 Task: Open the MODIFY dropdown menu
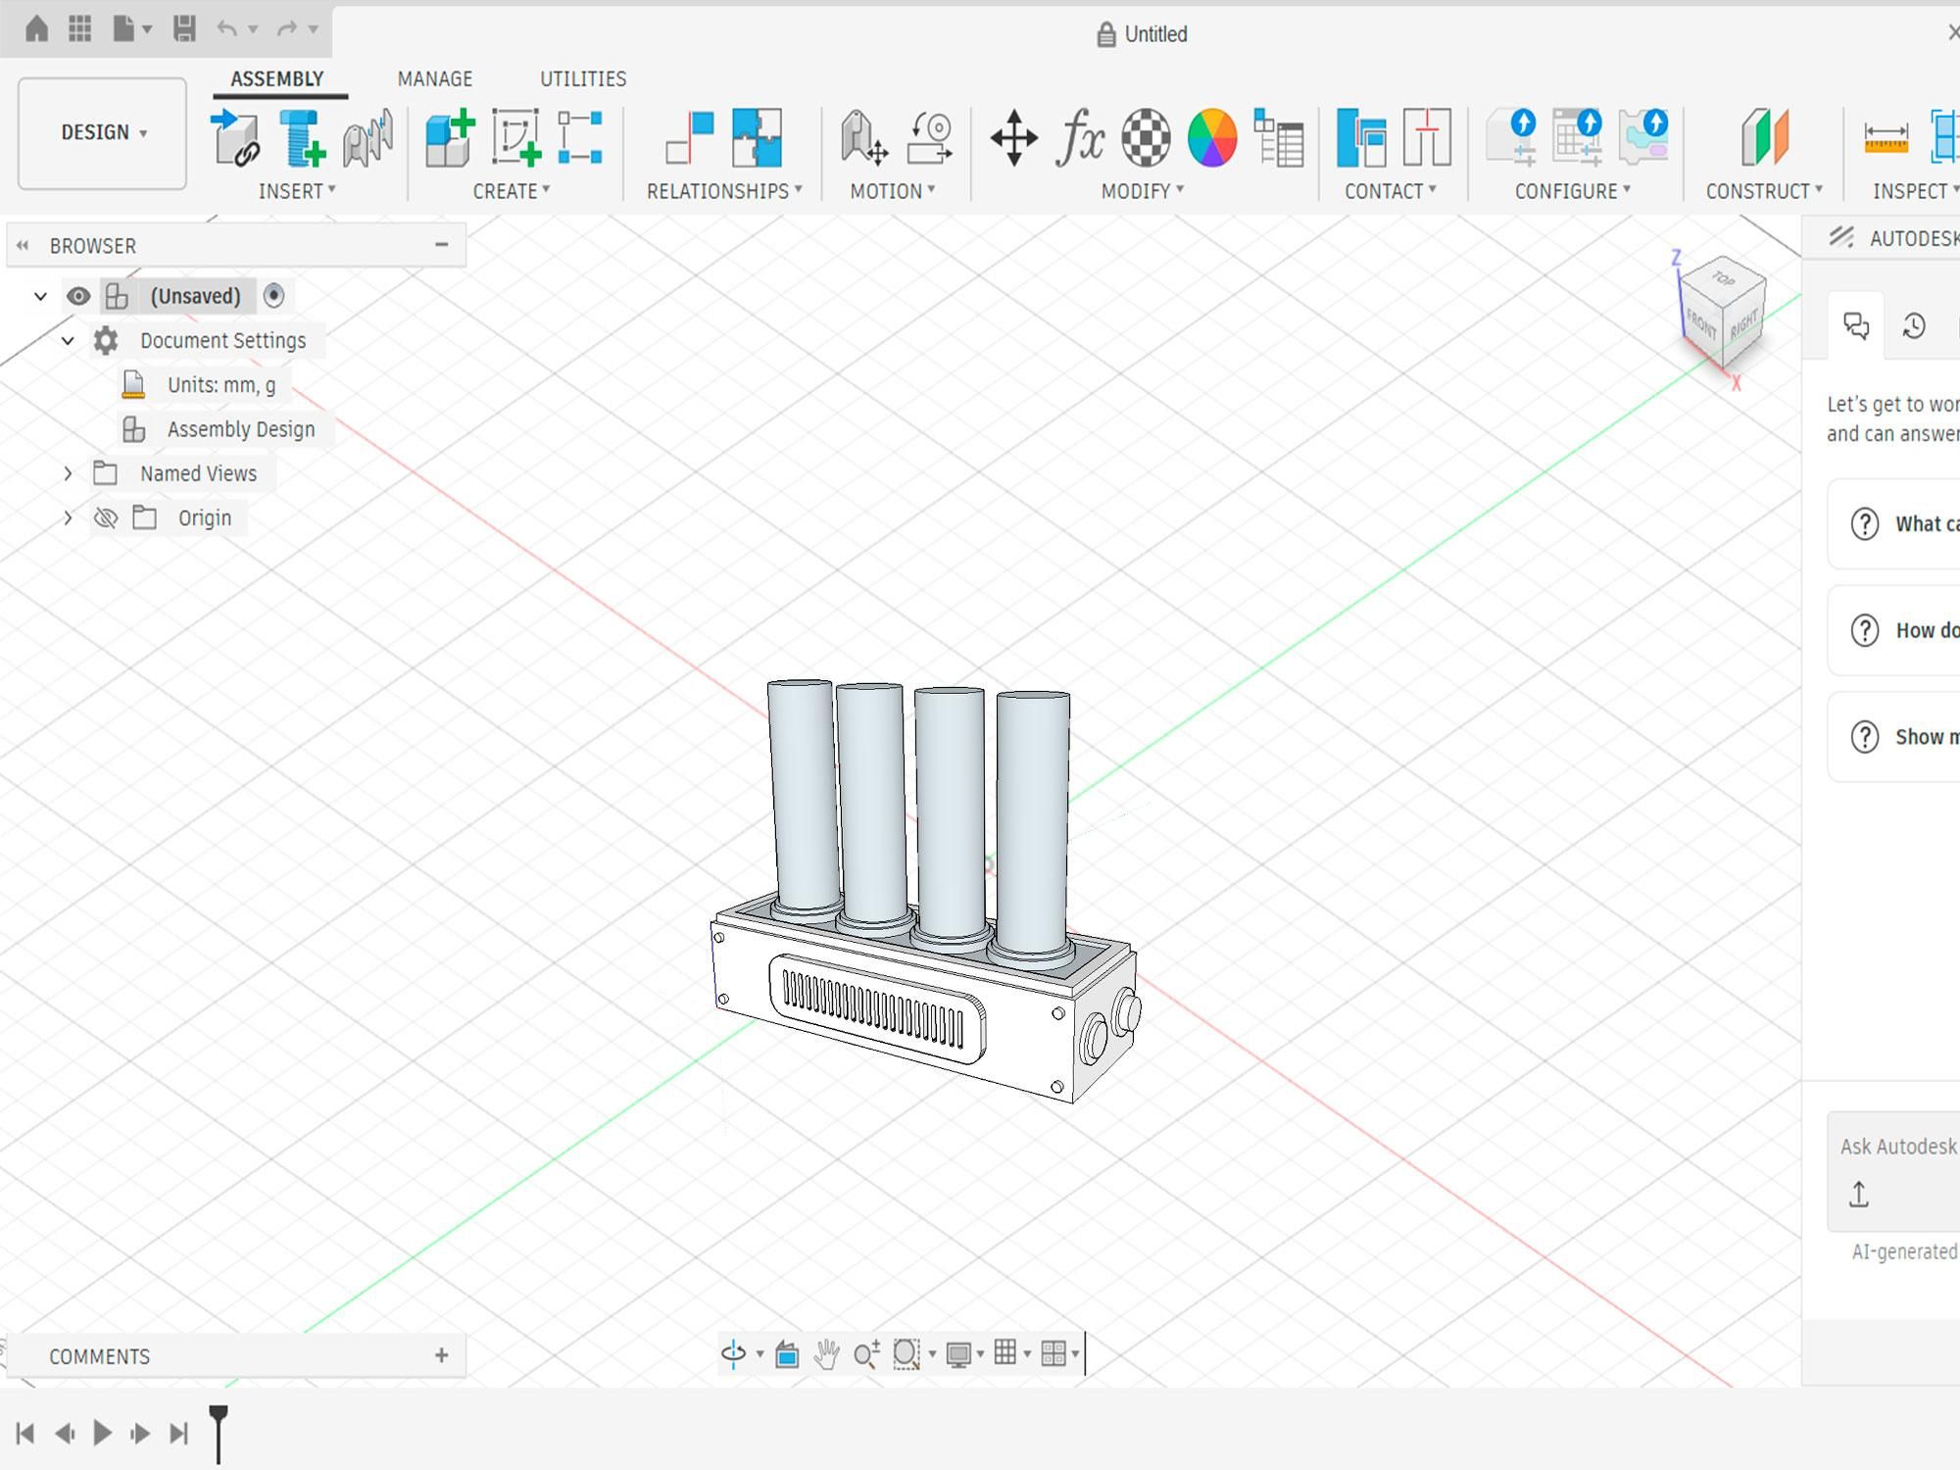point(1143,191)
